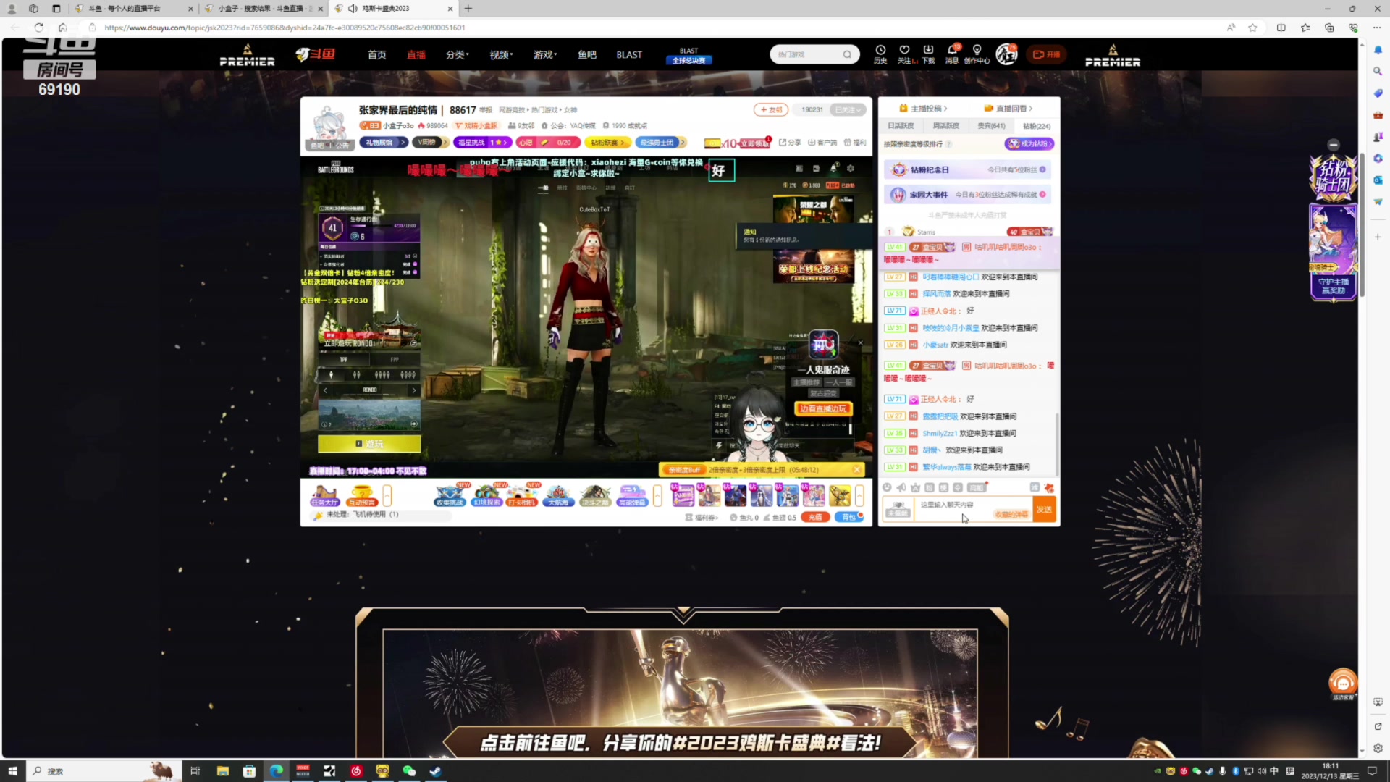The width and height of the screenshot is (1390, 782).
Task: Click the user avatar in header
Action: tap(1006, 54)
